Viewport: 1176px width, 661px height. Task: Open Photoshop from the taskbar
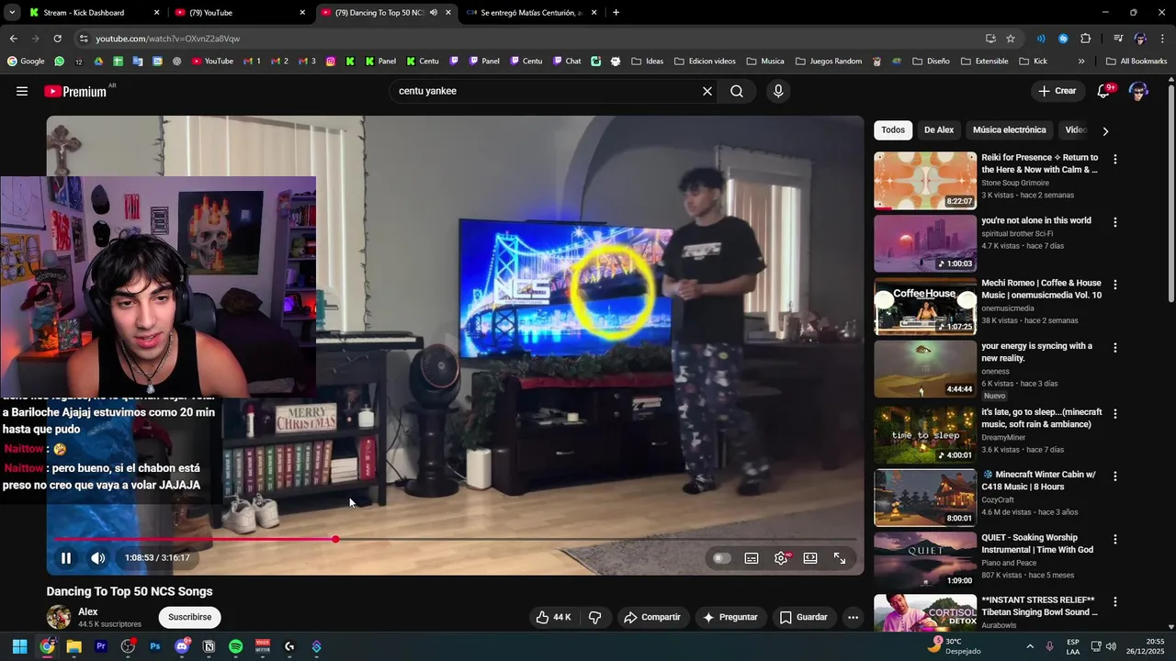pyautogui.click(x=155, y=646)
